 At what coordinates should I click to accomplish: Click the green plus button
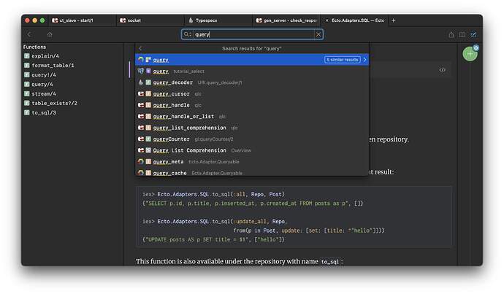(x=470, y=54)
